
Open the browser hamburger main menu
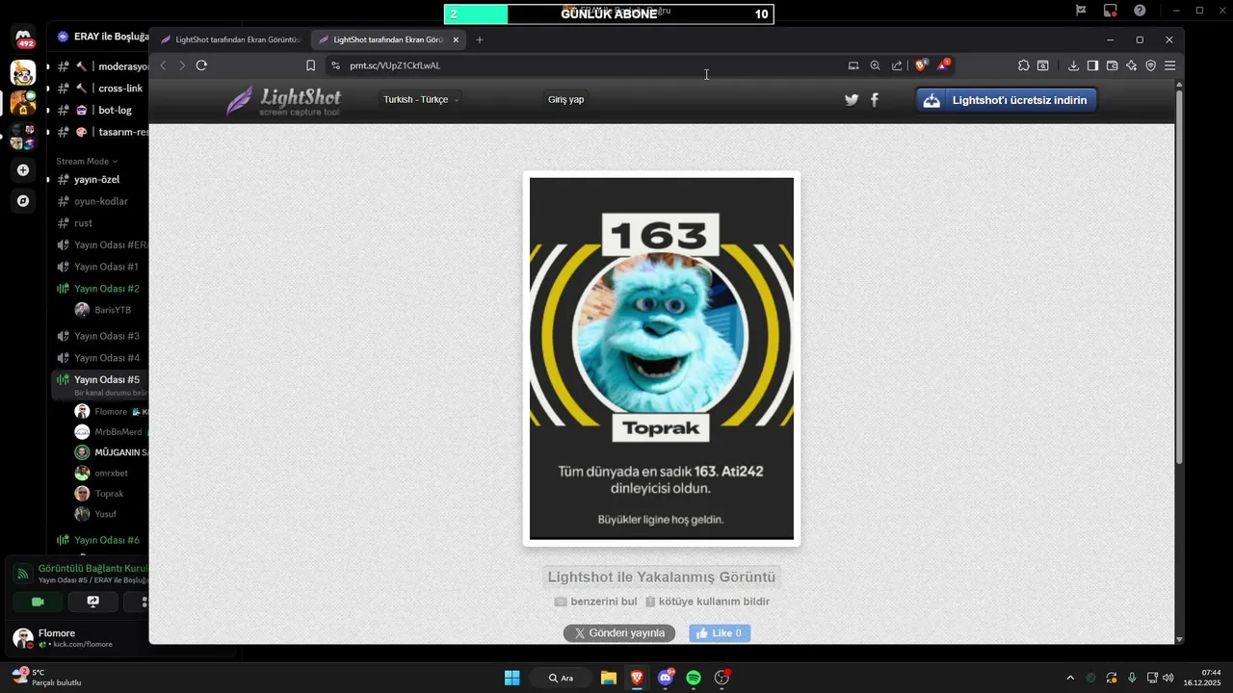1169,65
